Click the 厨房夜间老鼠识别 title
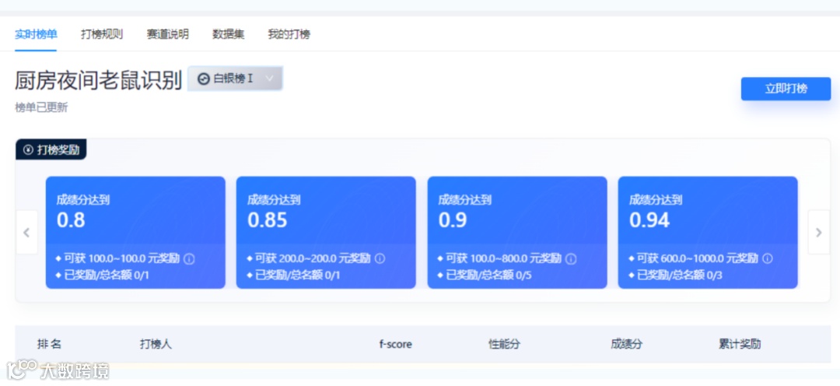This screenshot has height=386, width=840. pyautogui.click(x=99, y=80)
